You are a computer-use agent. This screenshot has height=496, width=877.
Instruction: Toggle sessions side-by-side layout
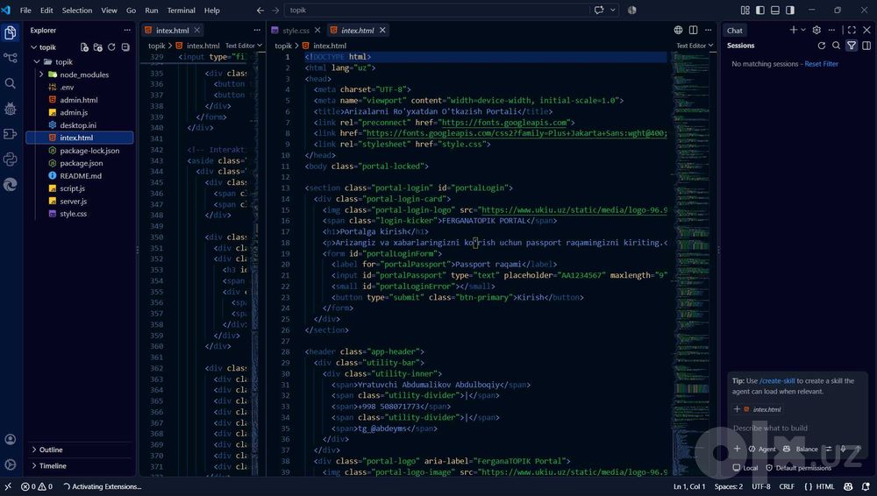tap(866, 46)
